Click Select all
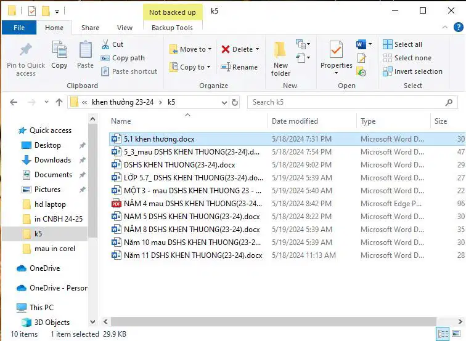The width and height of the screenshot is (466, 341). 403,44
